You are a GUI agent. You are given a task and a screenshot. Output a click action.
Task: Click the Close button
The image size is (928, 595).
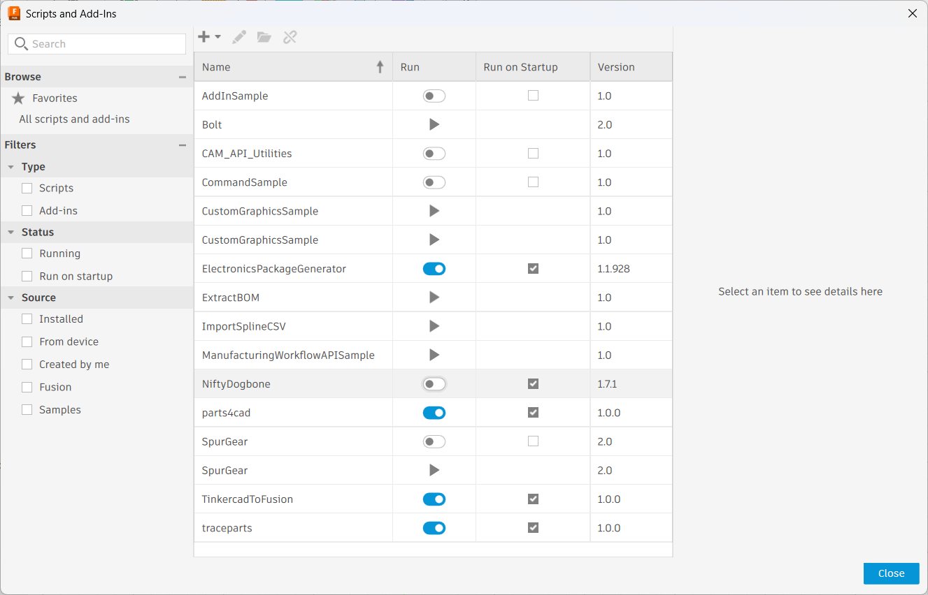(x=890, y=573)
